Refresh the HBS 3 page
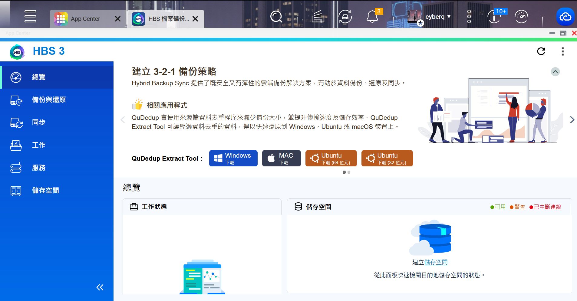Image resolution: width=577 pixels, height=301 pixels. point(541,51)
